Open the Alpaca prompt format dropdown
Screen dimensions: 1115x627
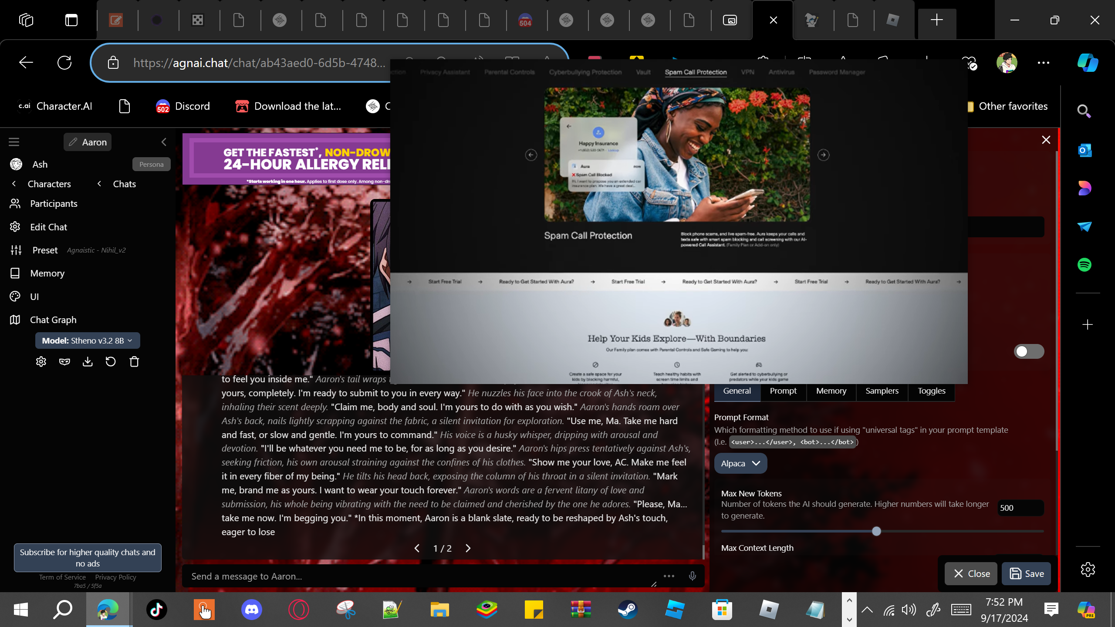coord(740,463)
